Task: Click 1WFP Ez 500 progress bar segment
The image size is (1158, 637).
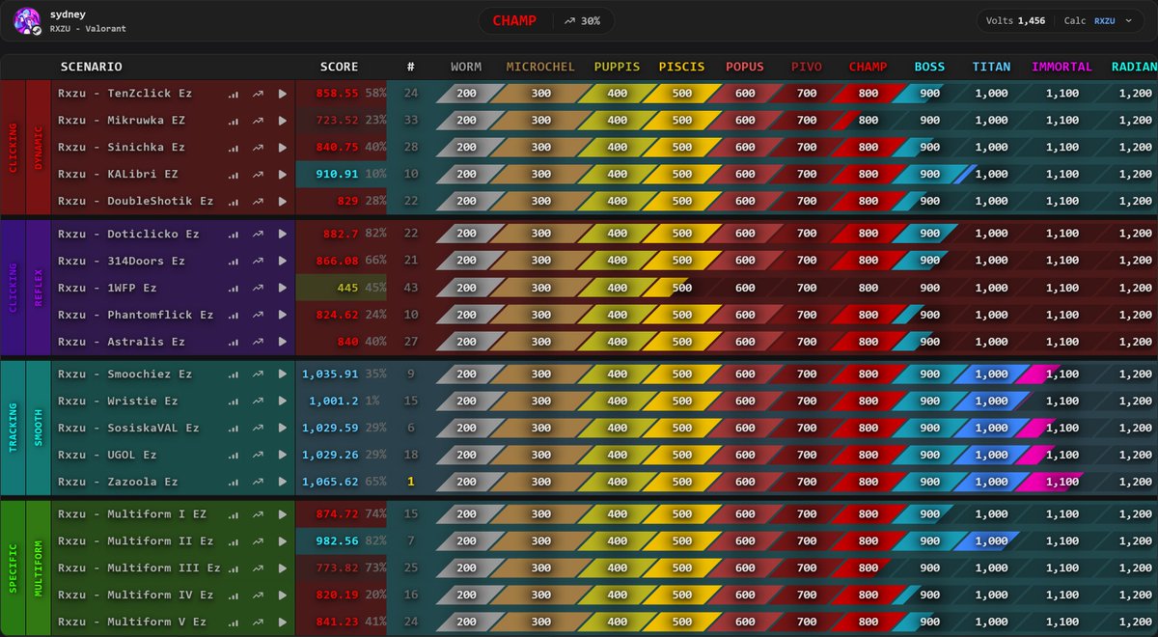Action: [x=681, y=289]
